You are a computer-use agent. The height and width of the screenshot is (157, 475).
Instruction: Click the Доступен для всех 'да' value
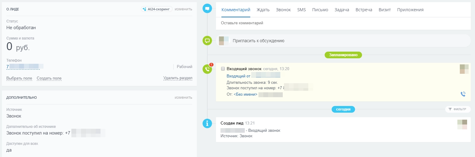point(9,150)
